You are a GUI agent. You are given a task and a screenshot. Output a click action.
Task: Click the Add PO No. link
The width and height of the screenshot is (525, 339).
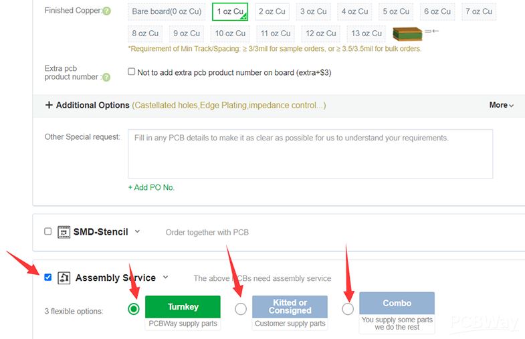pyautogui.click(x=151, y=187)
